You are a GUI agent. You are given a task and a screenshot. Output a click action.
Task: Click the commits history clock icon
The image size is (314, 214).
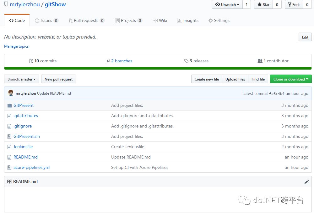click(x=31, y=61)
